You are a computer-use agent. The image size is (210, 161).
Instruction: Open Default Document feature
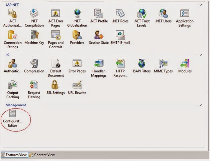pos(56,68)
